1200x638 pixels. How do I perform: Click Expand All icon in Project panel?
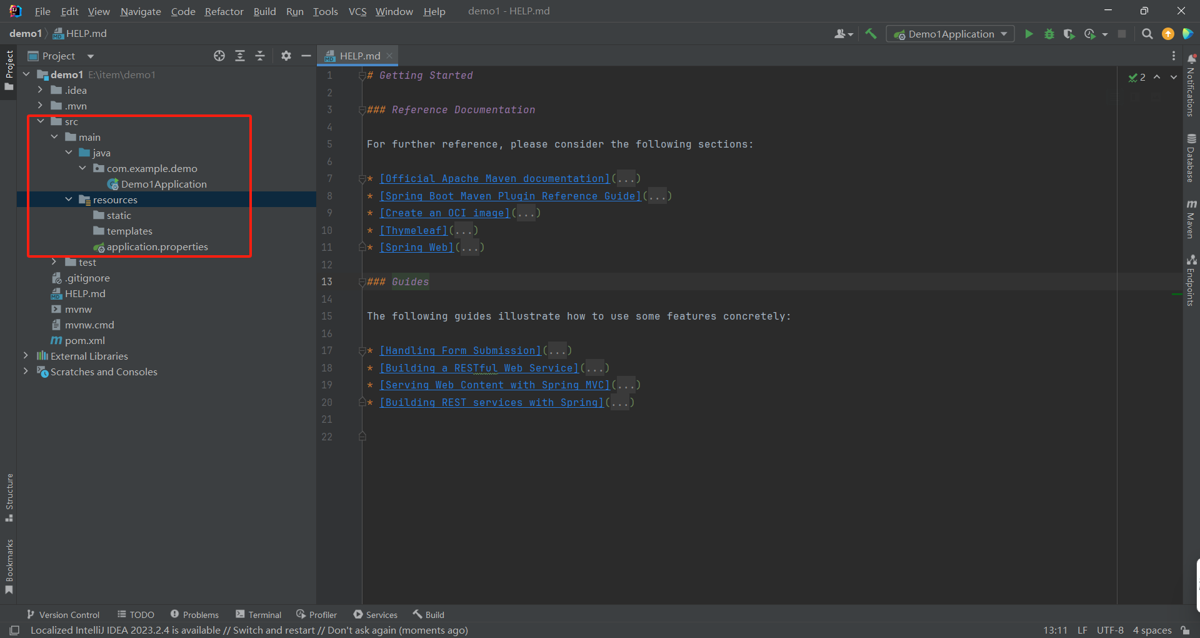tap(240, 56)
